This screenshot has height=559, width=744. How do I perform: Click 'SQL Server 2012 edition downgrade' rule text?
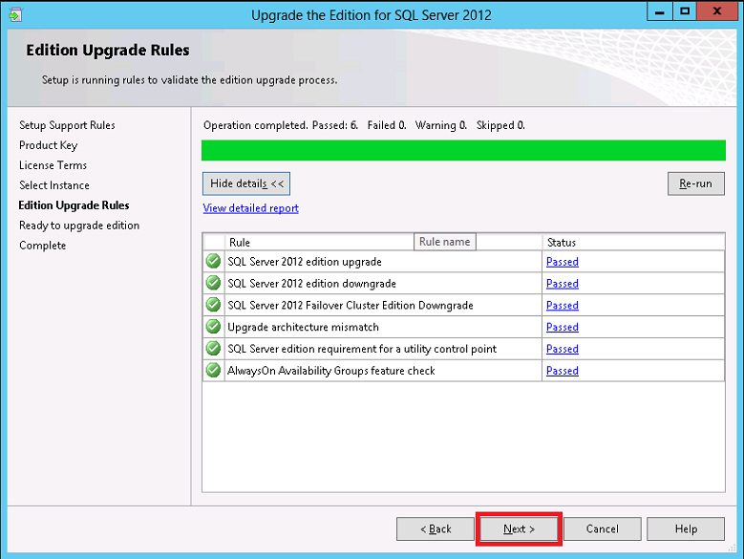(311, 283)
